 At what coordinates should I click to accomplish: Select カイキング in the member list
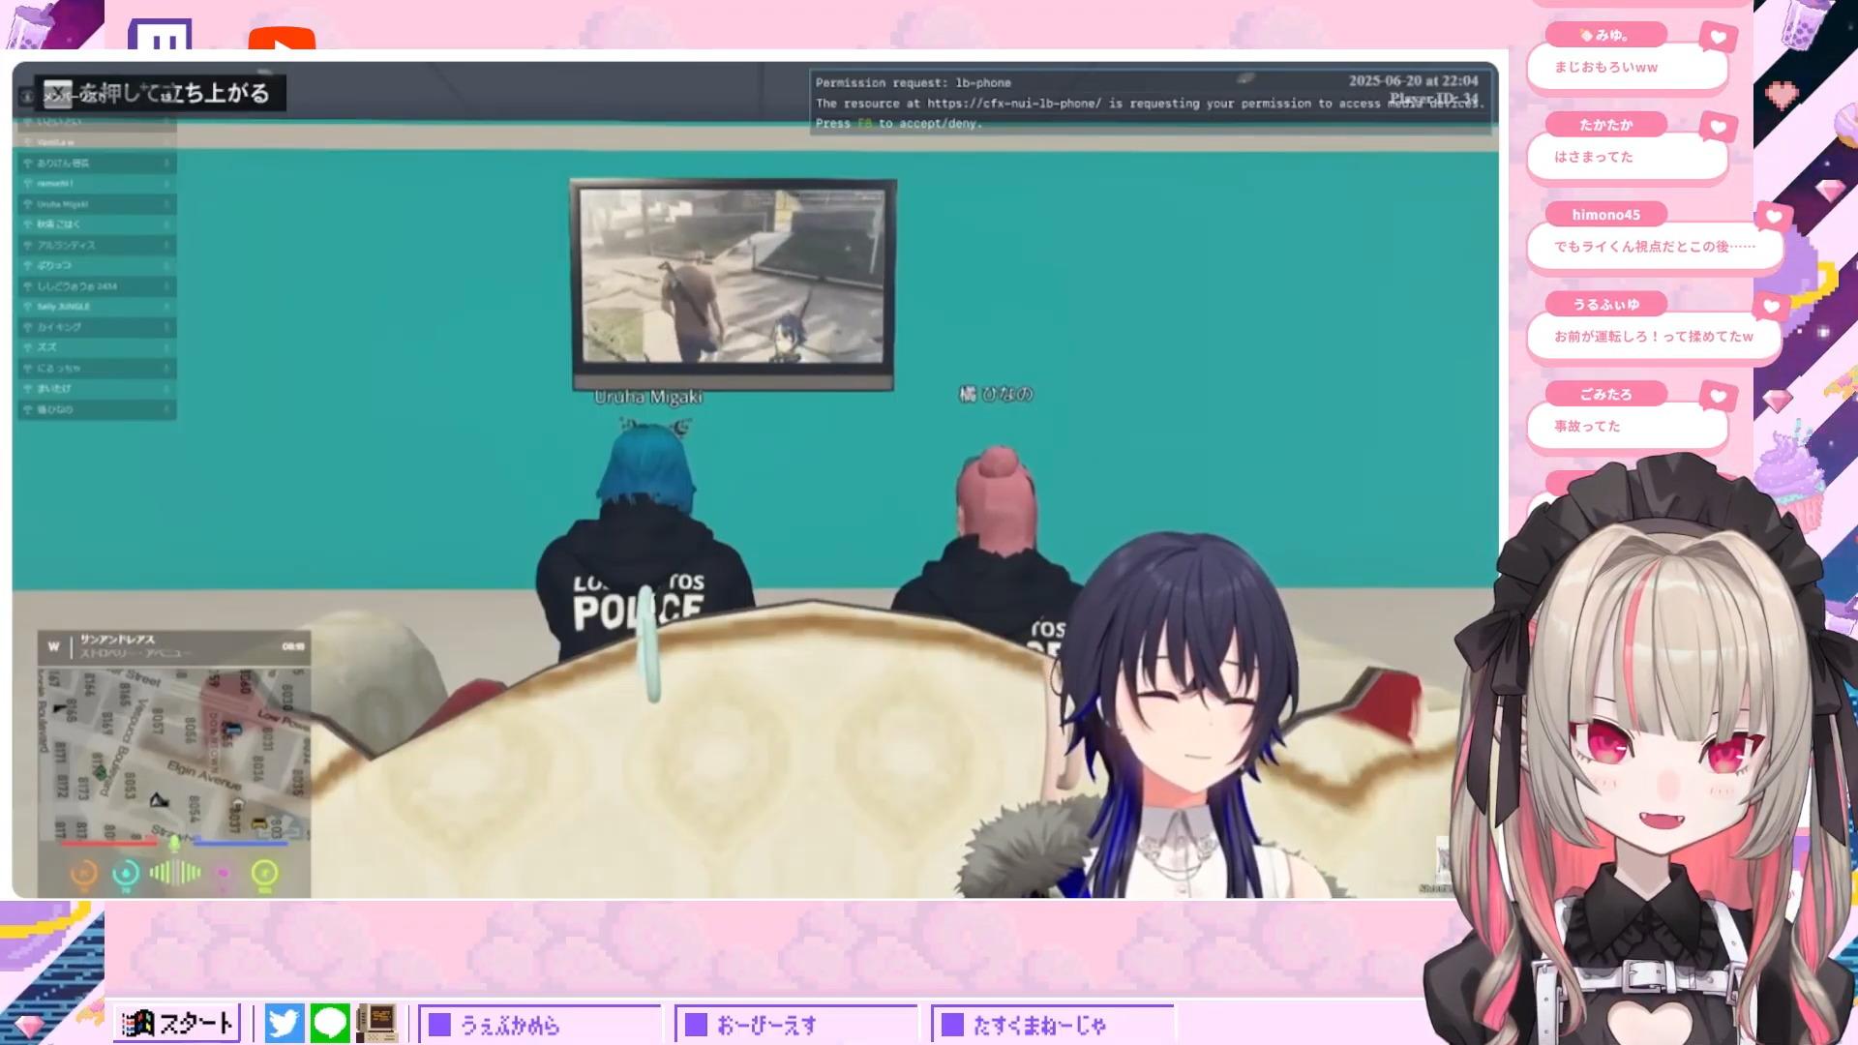(x=97, y=327)
